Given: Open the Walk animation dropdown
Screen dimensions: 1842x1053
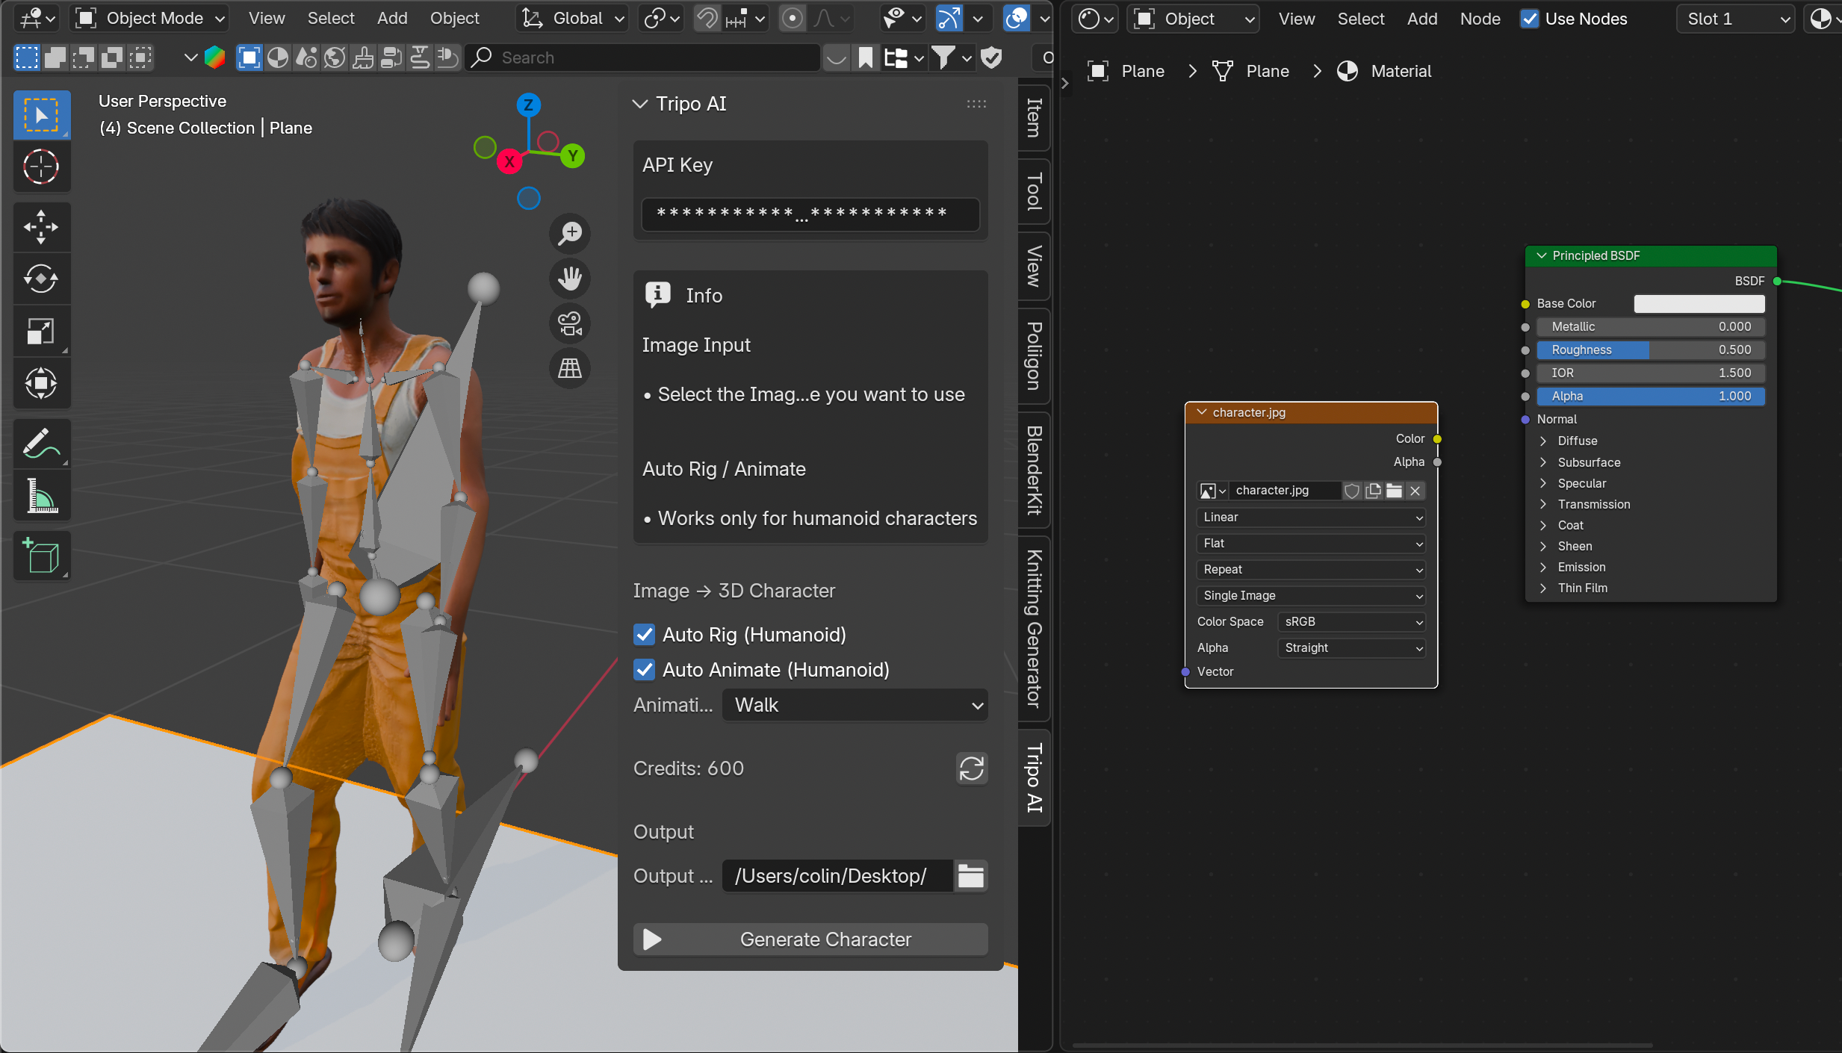Looking at the screenshot, I should (855, 705).
